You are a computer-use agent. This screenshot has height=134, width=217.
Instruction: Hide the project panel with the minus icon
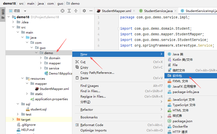tap(91, 11)
